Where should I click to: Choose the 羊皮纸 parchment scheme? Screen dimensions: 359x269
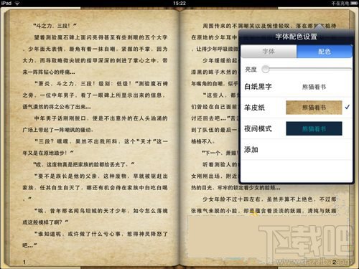click(297, 108)
